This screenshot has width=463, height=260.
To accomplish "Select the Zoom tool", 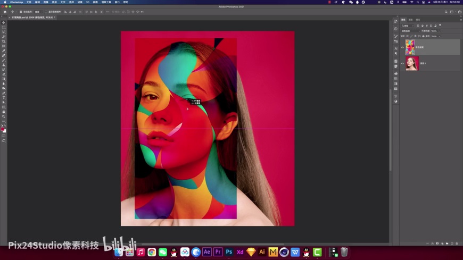I will 4,116.
